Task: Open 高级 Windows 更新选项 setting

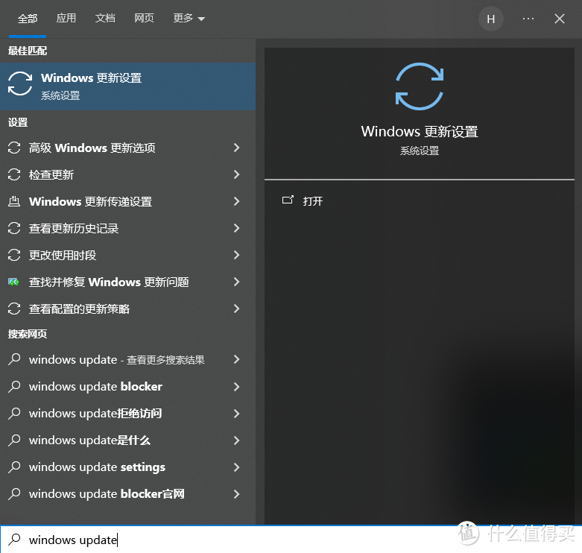Action: click(127, 148)
